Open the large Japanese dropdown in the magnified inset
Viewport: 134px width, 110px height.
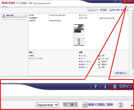[x=47, y=105]
